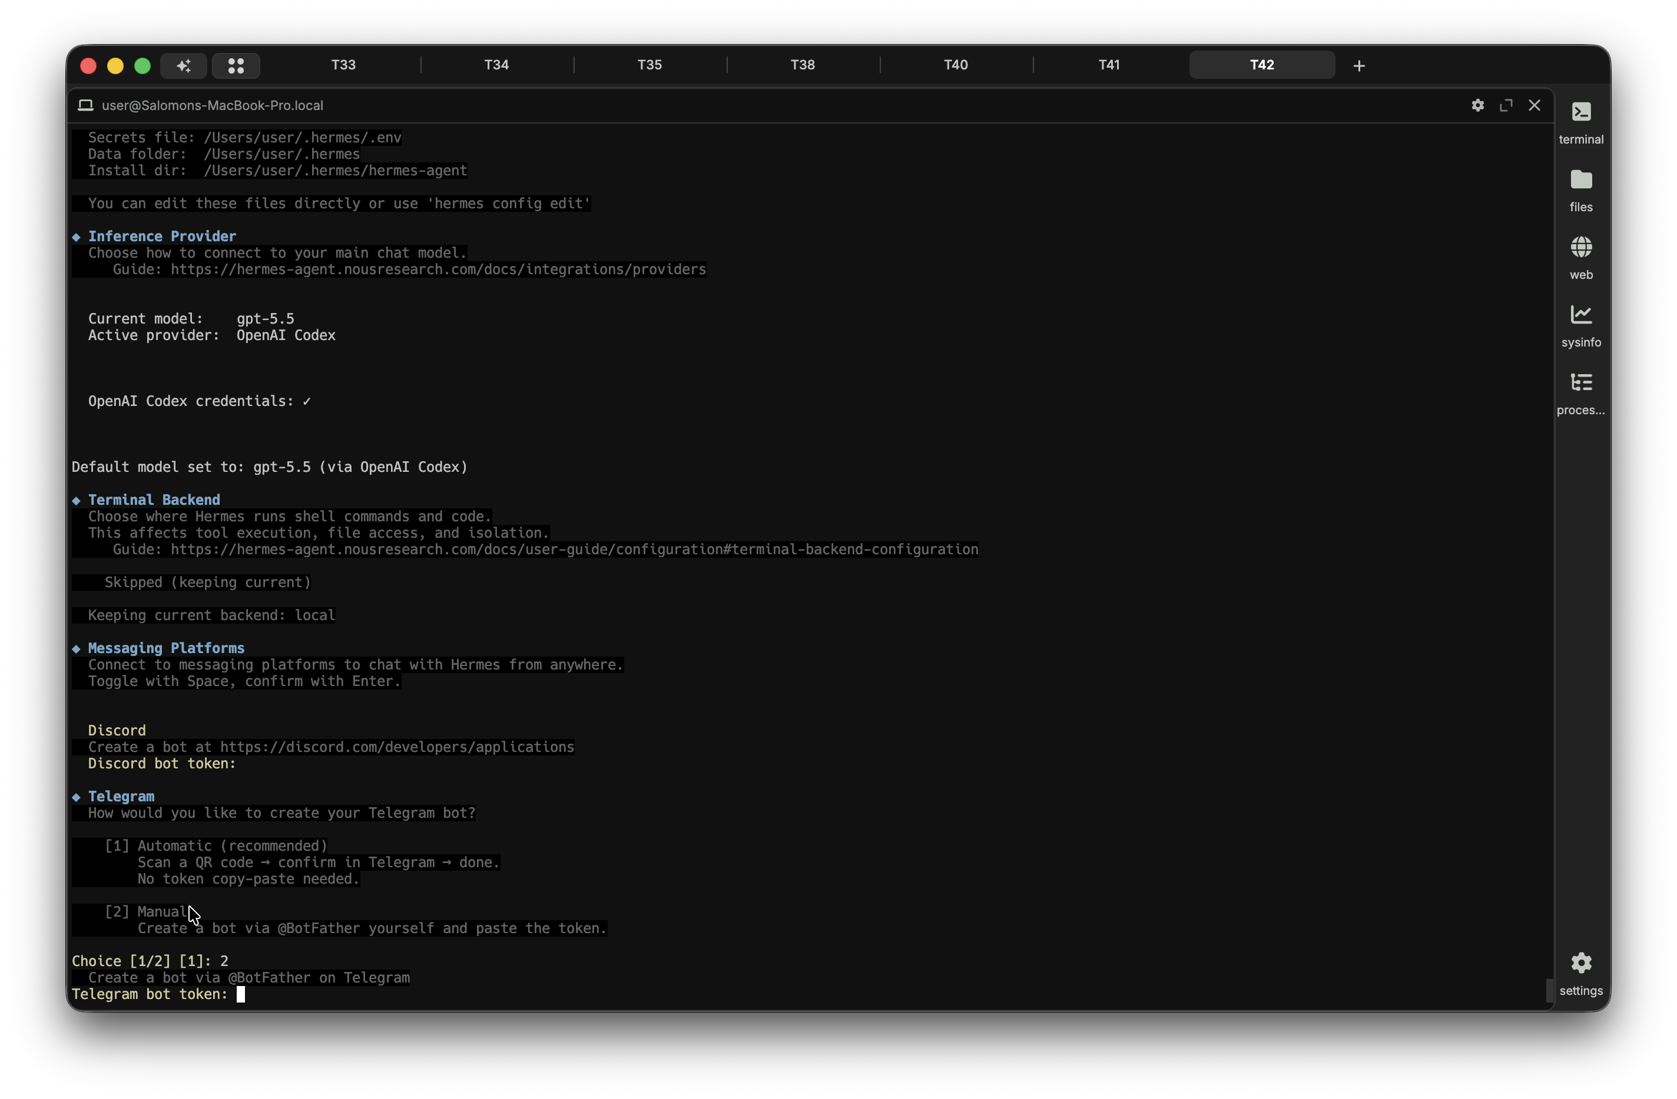
Task: Open the processes list icon
Action: [x=1580, y=393]
